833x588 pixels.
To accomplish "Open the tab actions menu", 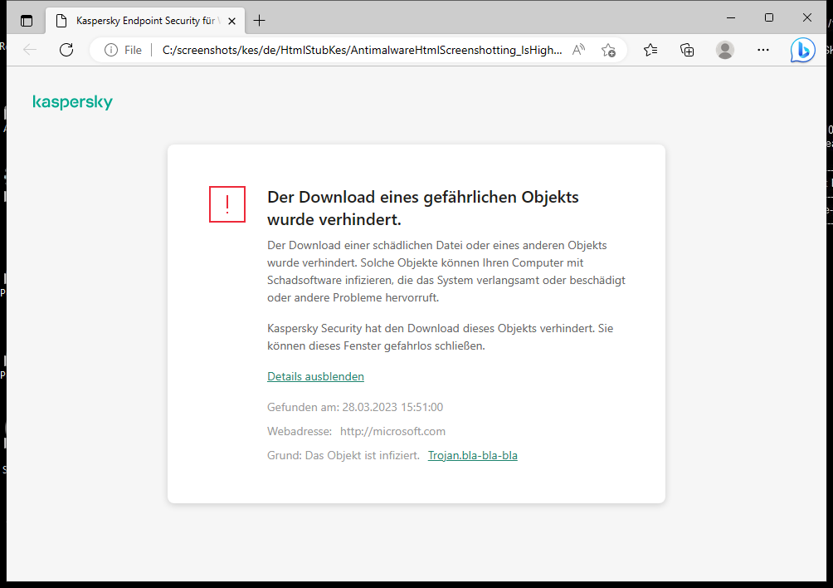I will [x=26, y=20].
